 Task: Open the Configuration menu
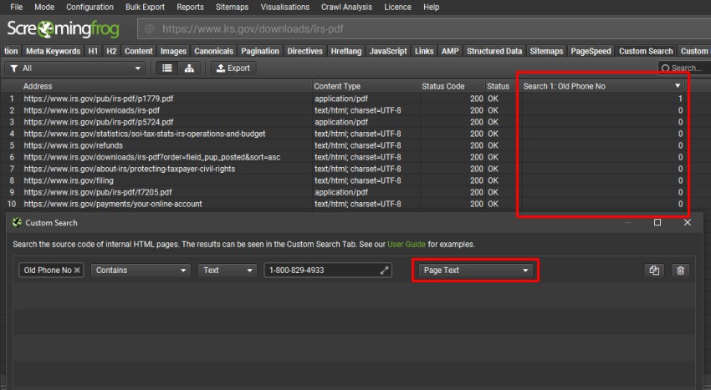coord(90,8)
